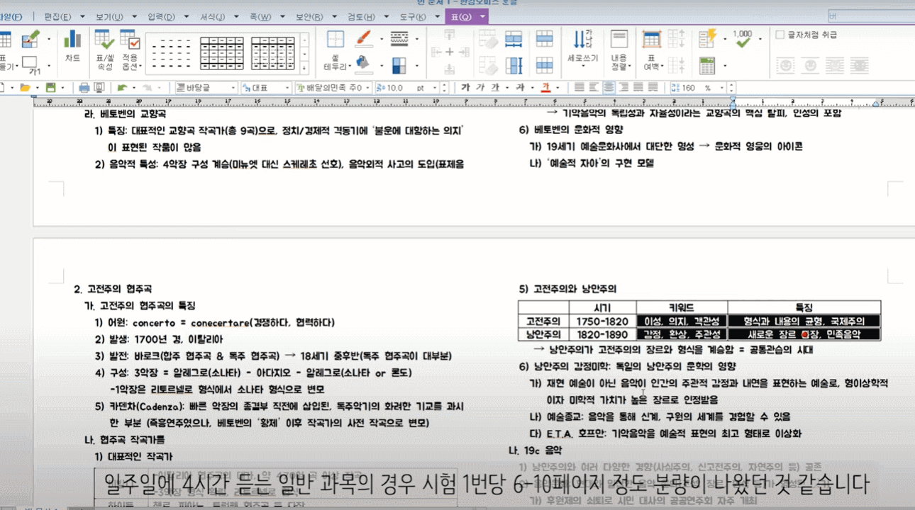This screenshot has height=510, width=915.
Task: Click the cell shading pattern icon
Action: [399, 66]
